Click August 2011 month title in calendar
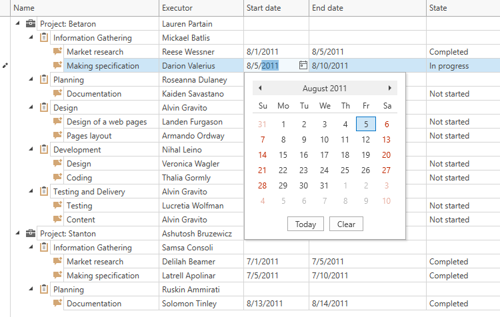The width and height of the screenshot is (500, 317). (x=325, y=88)
